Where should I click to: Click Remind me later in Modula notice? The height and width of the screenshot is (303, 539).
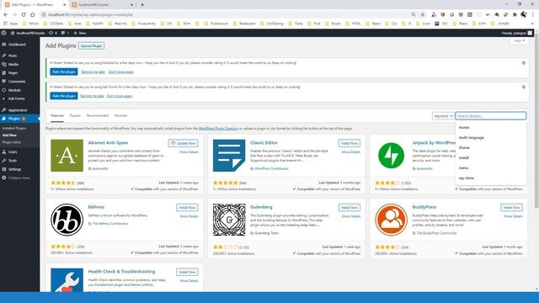(x=93, y=72)
